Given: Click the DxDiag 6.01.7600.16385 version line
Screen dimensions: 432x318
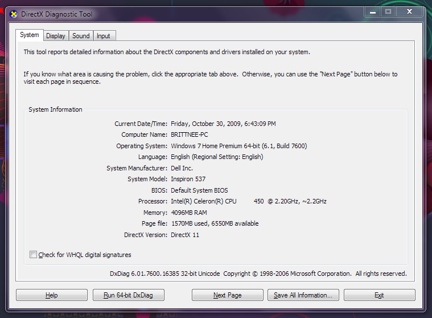Looking at the screenshot, I should [258, 274].
